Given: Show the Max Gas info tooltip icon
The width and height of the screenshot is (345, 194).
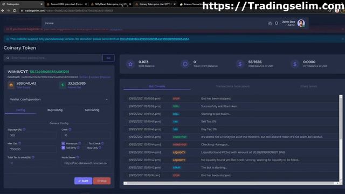Looking at the screenshot, I should 19,143.
